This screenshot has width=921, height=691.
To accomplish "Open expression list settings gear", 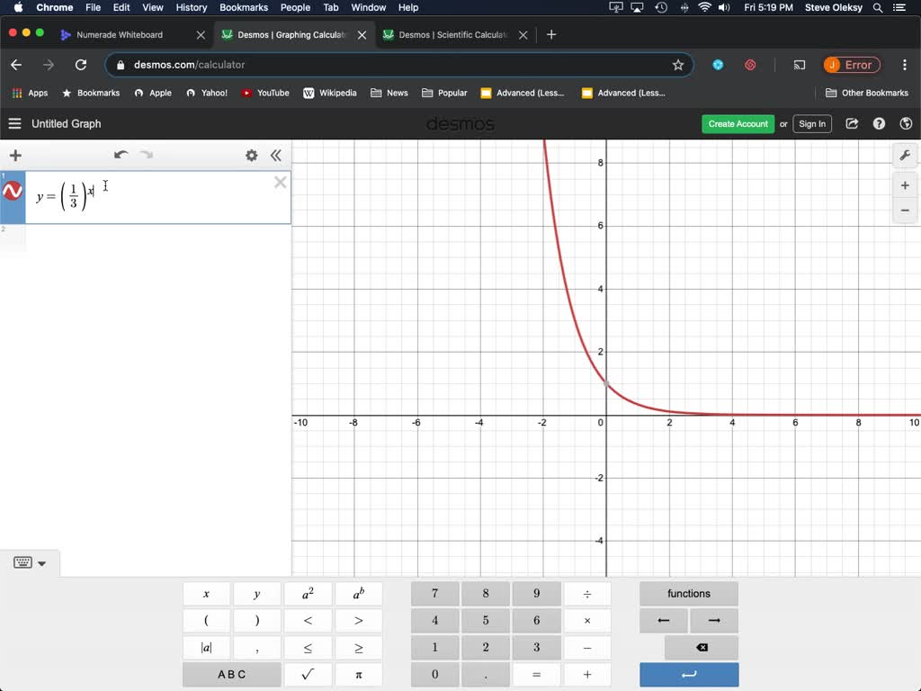I will [252, 156].
